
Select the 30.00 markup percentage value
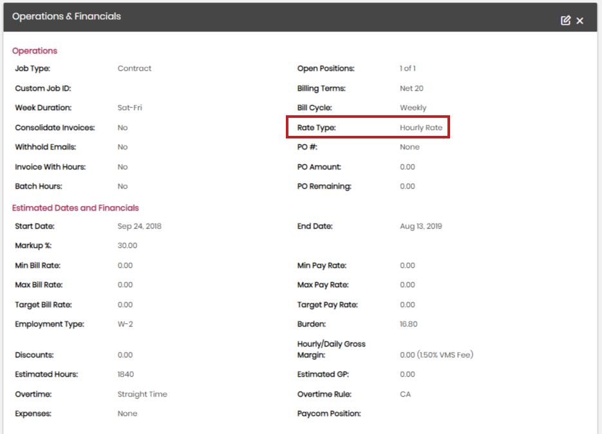127,245
